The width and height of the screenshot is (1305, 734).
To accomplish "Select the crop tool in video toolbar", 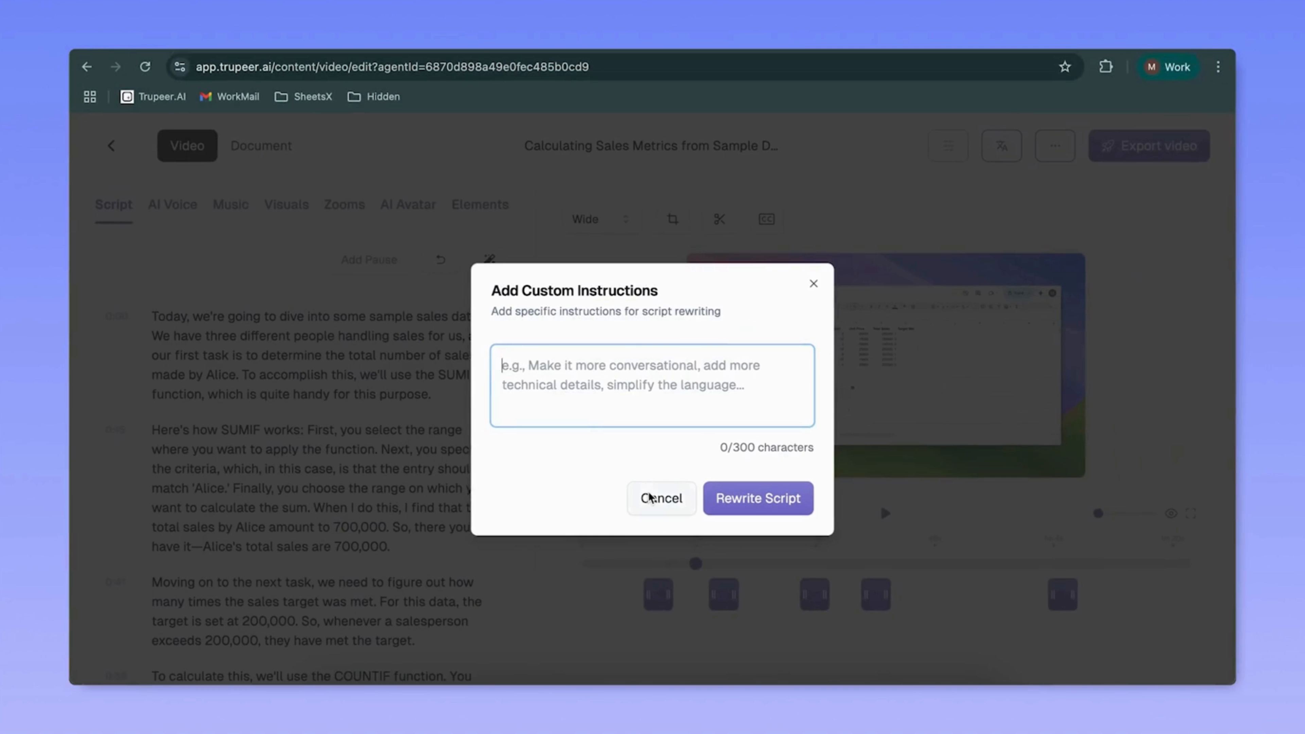I will (672, 219).
